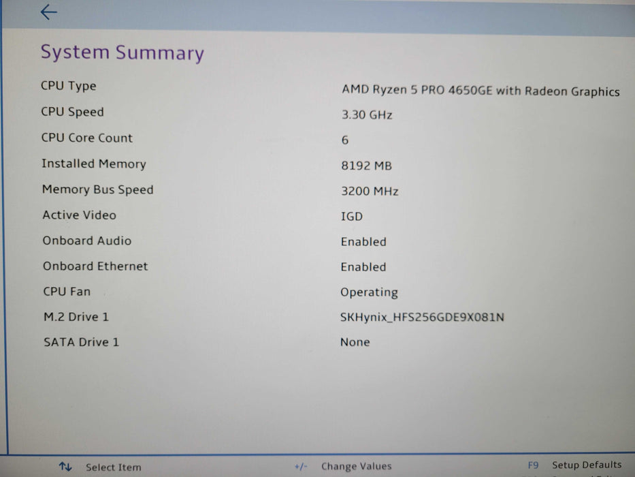The height and width of the screenshot is (477, 635).
Task: Select the Active Video label
Action: [x=80, y=215]
